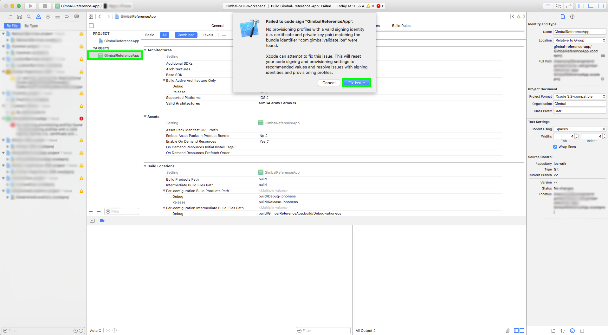Open the Build Rules tab
The width and height of the screenshot is (608, 335).
point(401,26)
